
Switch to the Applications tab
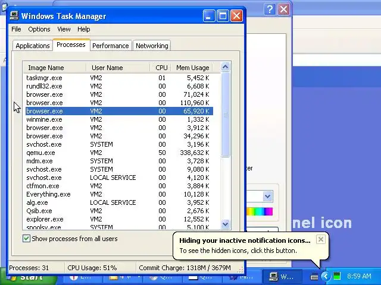[x=33, y=46]
